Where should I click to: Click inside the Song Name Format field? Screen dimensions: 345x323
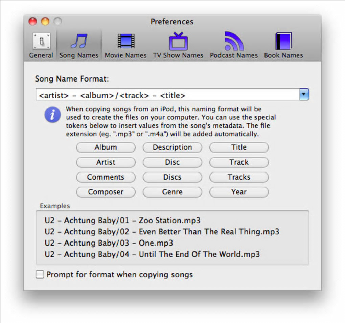(x=167, y=95)
